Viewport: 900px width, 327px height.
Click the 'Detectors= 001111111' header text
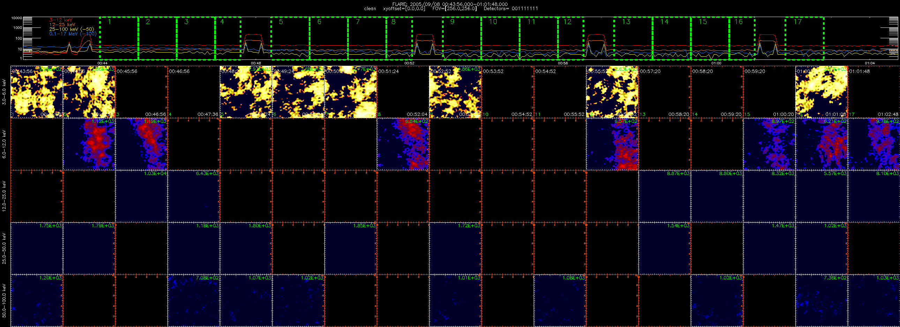(x=511, y=8)
